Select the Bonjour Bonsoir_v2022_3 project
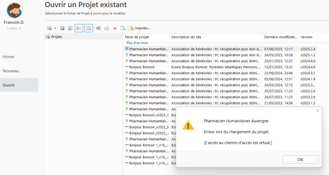Viewport: 329px width, 175px height. click(x=149, y=127)
